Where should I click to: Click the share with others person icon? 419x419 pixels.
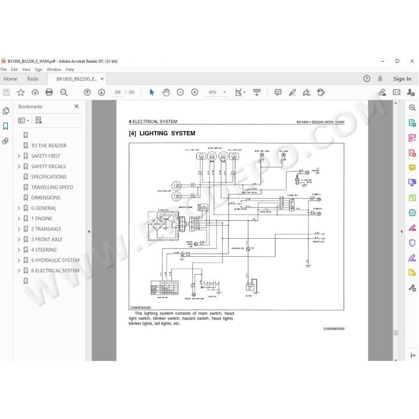coord(411,92)
